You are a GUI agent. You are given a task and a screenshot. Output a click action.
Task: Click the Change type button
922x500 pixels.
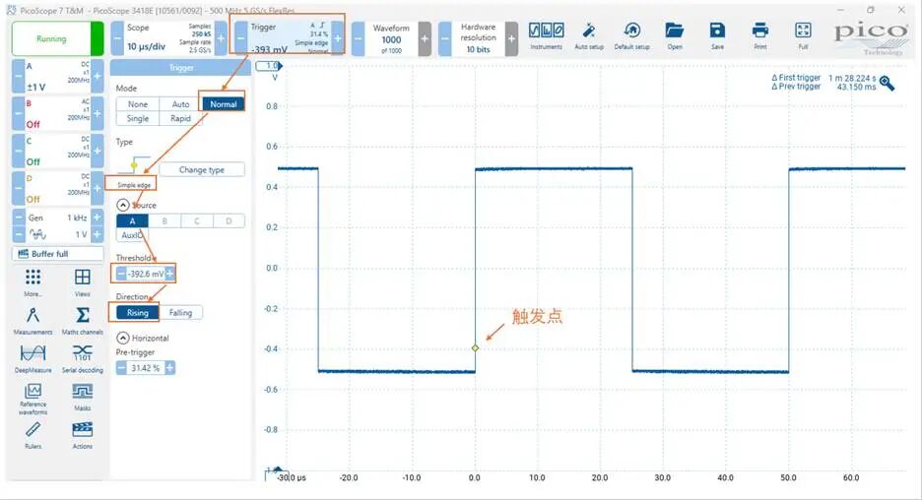click(202, 169)
